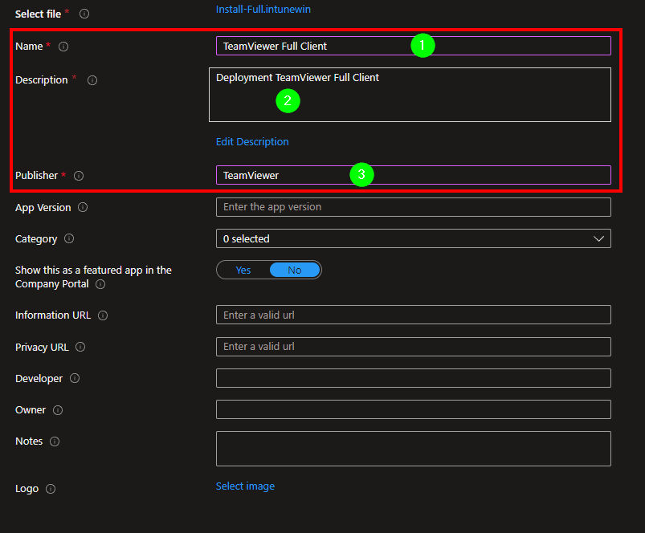Viewport: 645px width, 533px height.
Task: Click the info icon beside Category label
Action: point(69,238)
